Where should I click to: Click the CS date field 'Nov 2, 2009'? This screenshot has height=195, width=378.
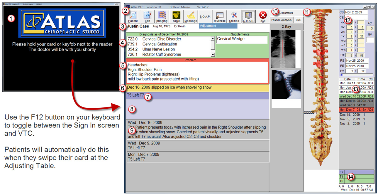coord(356,12)
